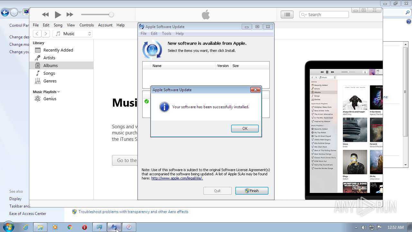Click OK in success dialog
This screenshot has height=232, width=412.
point(245,128)
